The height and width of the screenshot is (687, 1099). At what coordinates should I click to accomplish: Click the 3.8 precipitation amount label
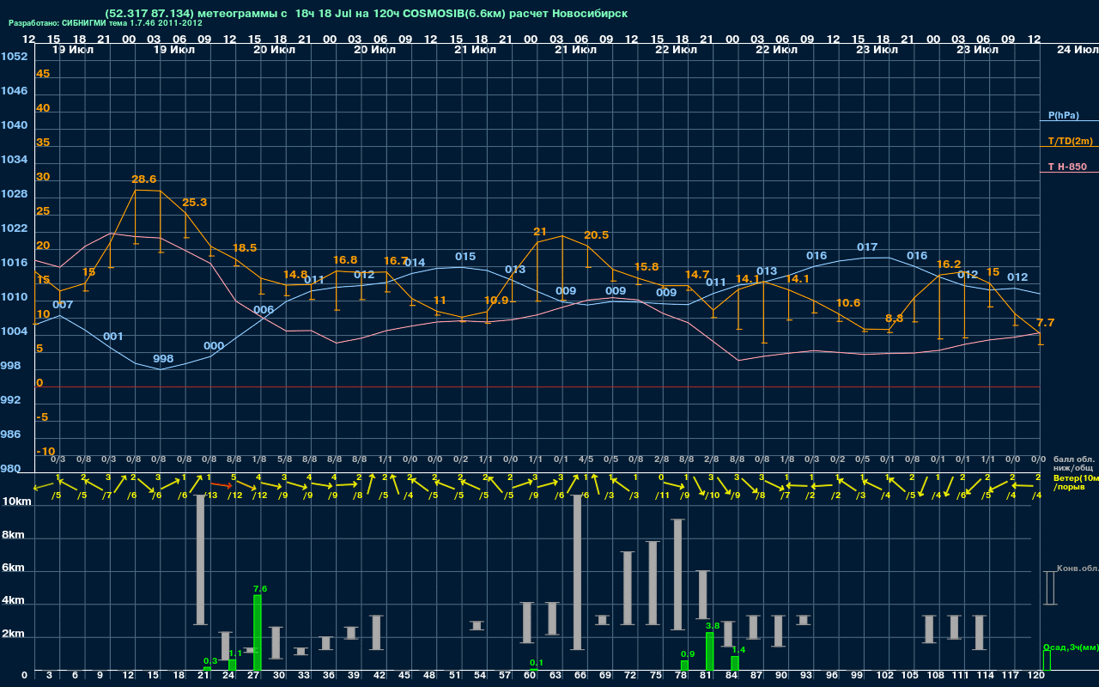tap(712, 626)
